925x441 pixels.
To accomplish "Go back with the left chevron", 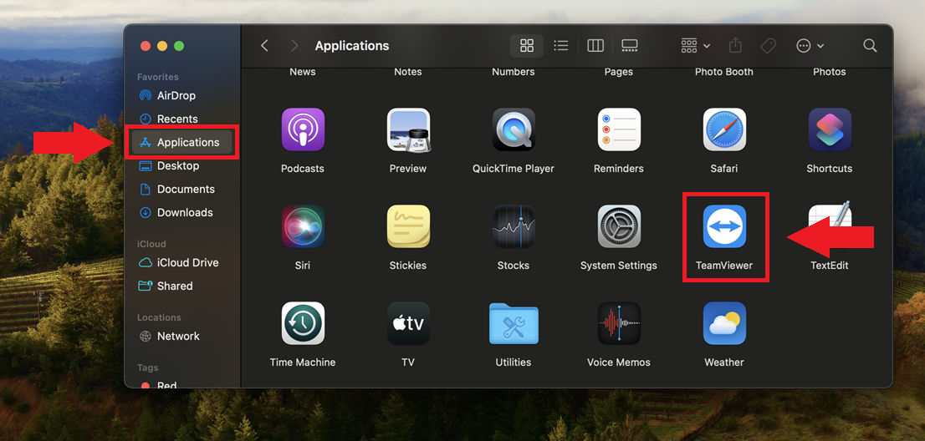I will [264, 45].
